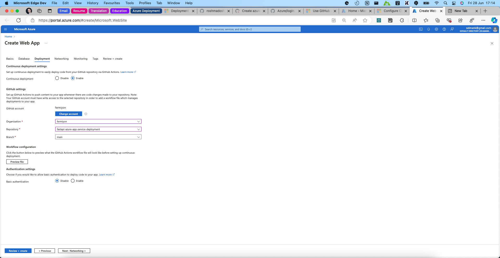The height and width of the screenshot is (258, 500).
Task: Select Enable for Basic authentication
Action: pos(73,181)
